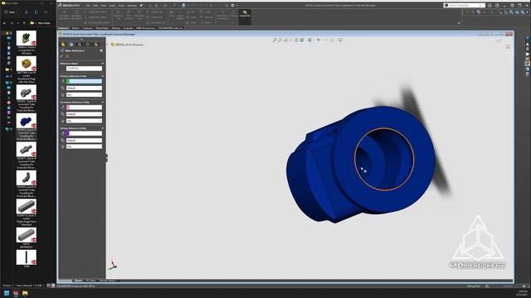Click the Reference Name input field

[84, 69]
